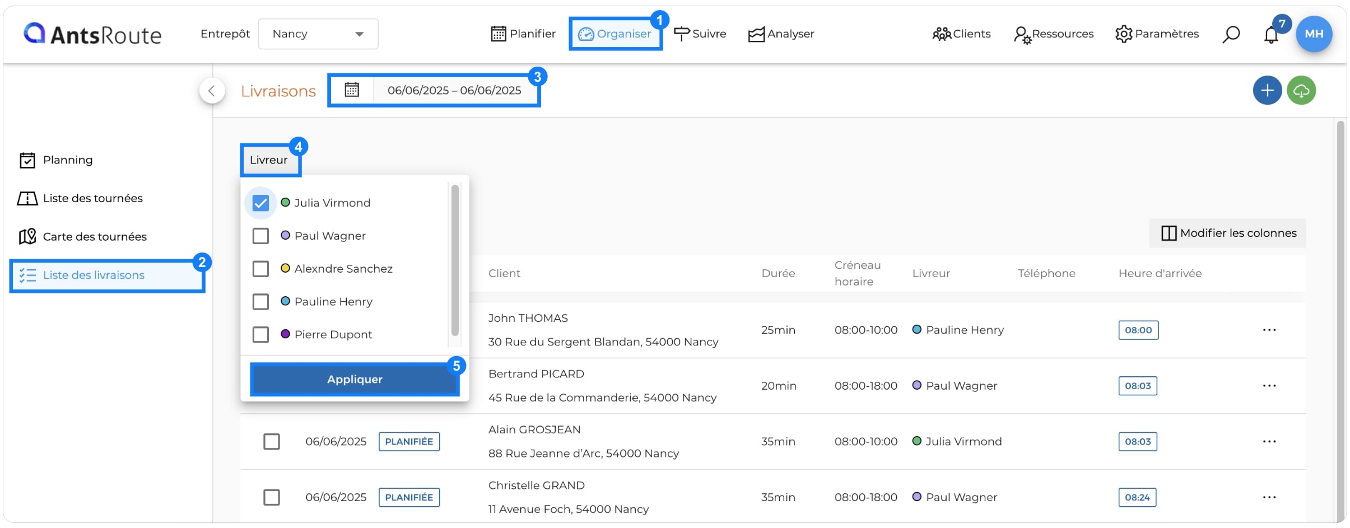Click the 08:24 arrival time badge
1350x528 pixels.
1137,497
